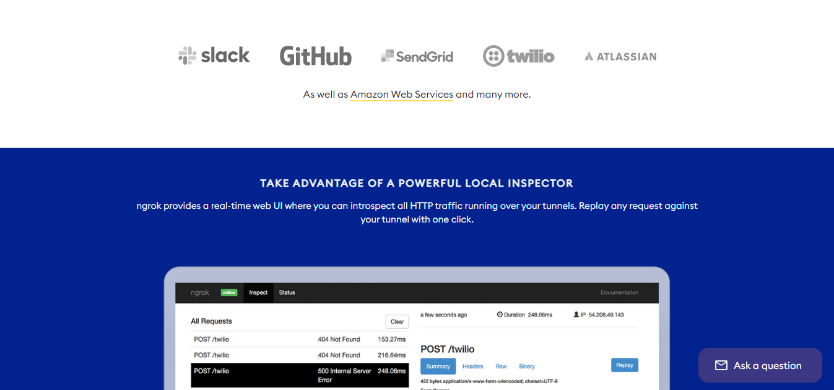Select the POST /twilio request with 153.27ms
Screen dimensions: 834x390
300,339
